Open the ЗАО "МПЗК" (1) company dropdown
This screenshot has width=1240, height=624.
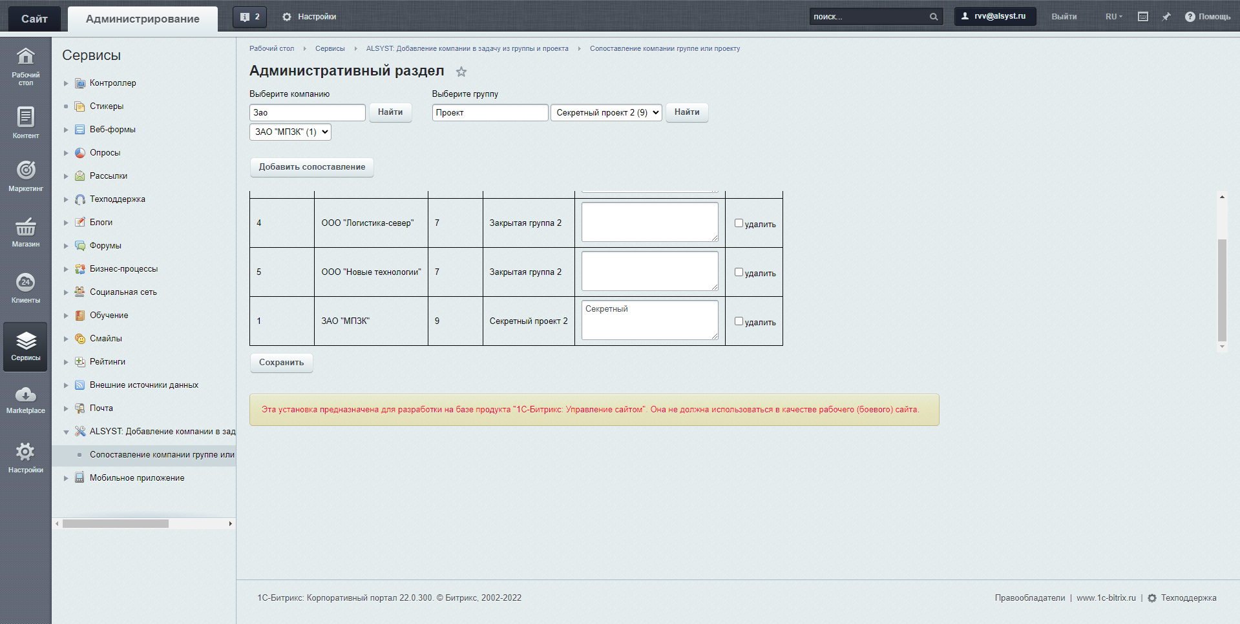[x=290, y=132]
